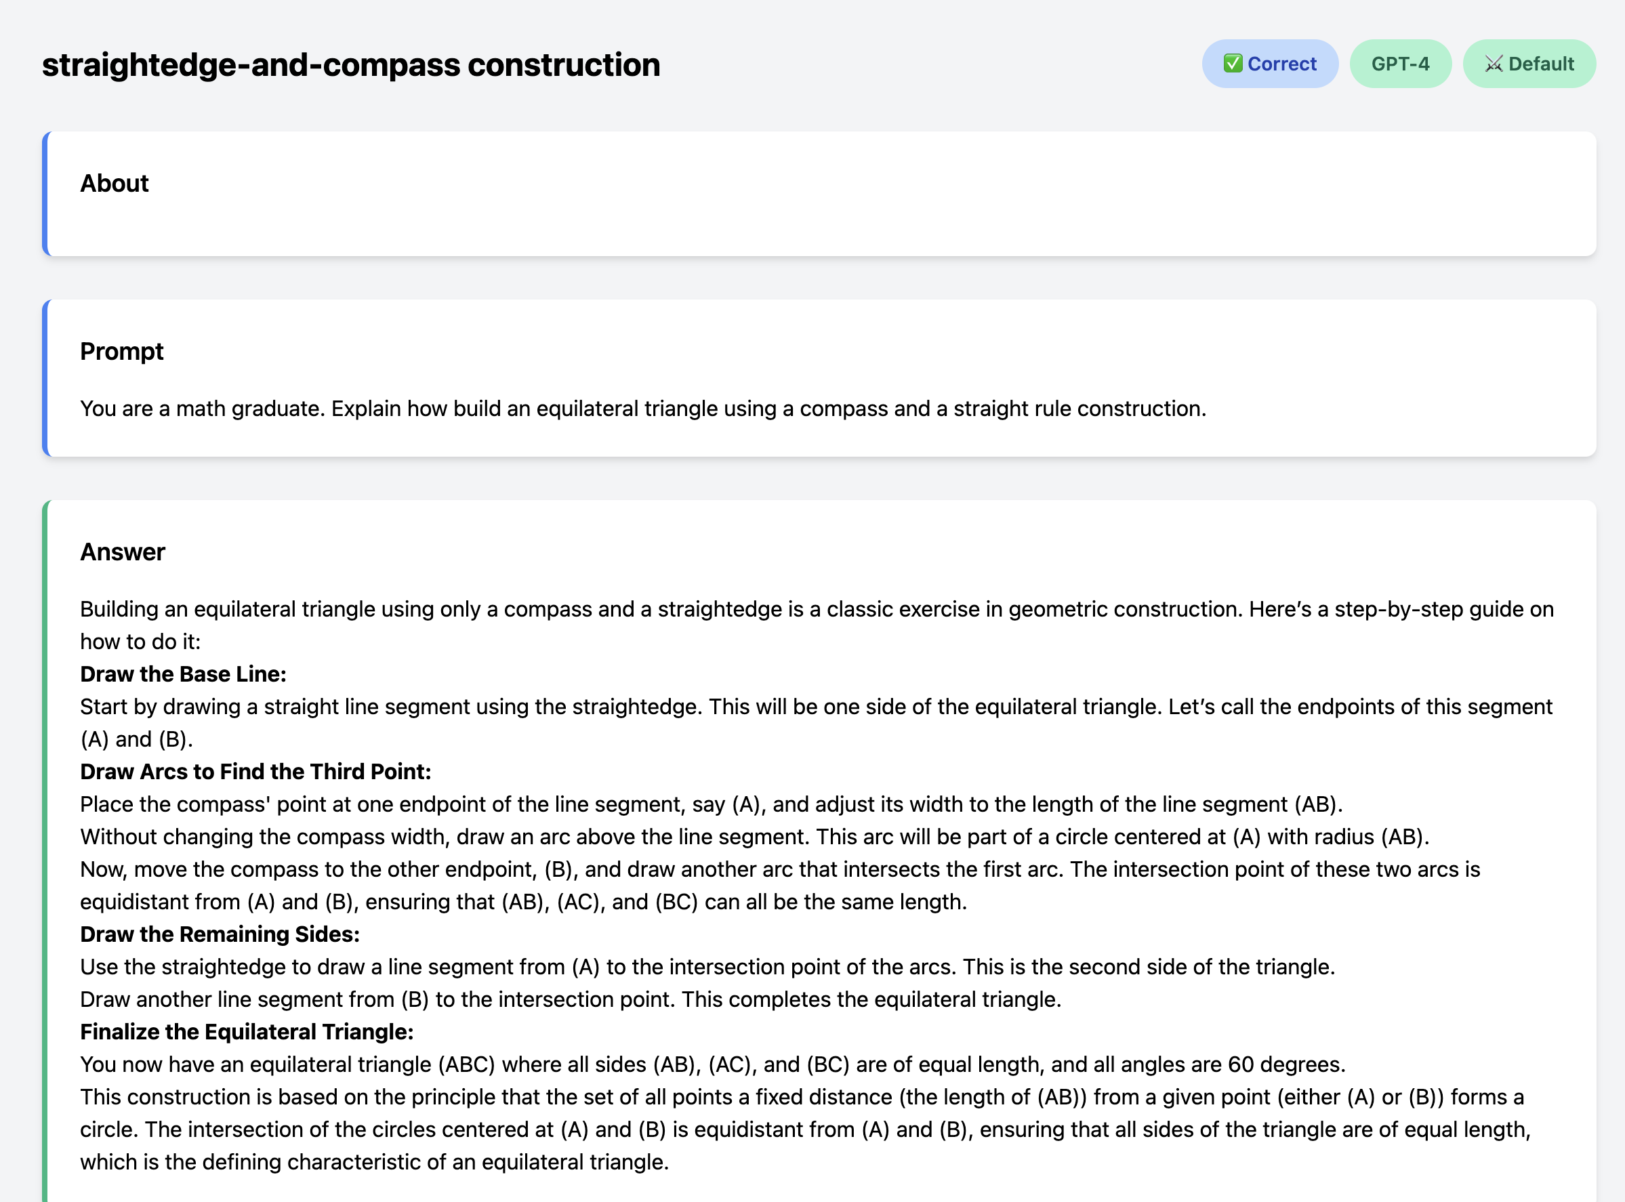Screen dimensions: 1625x1202
Task: Click the bold 'Finalize the Equilateral Triangle:' heading
Action: point(247,1032)
